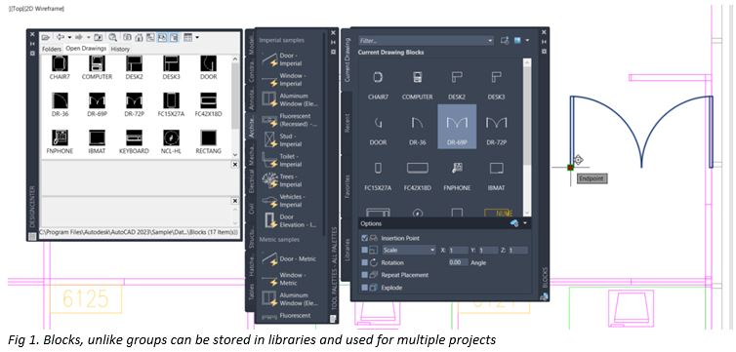
Task: Switch to the Folders tab in DesignCenter
Action: click(52, 49)
